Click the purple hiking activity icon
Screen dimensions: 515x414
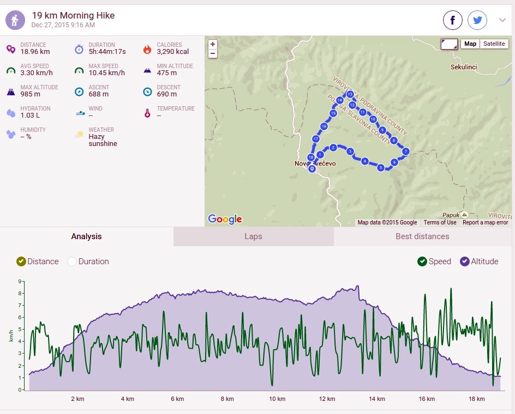(x=15, y=20)
